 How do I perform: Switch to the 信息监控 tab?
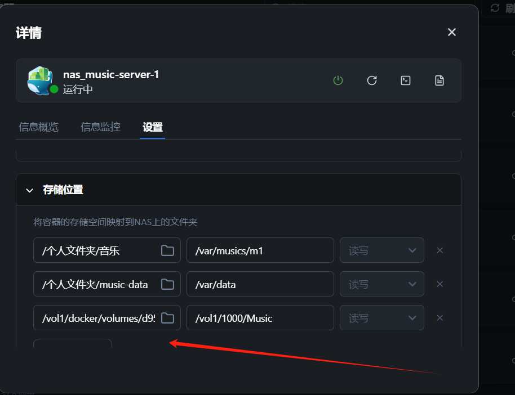pos(100,127)
